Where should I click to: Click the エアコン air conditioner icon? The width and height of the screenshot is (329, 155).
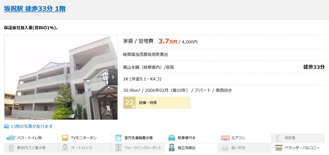tap(225, 138)
